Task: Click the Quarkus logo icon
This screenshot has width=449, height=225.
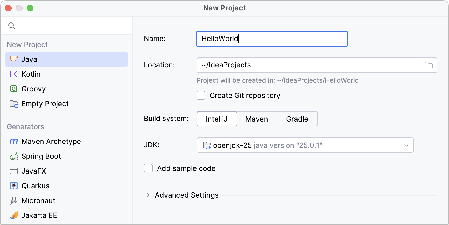Action: (14, 186)
